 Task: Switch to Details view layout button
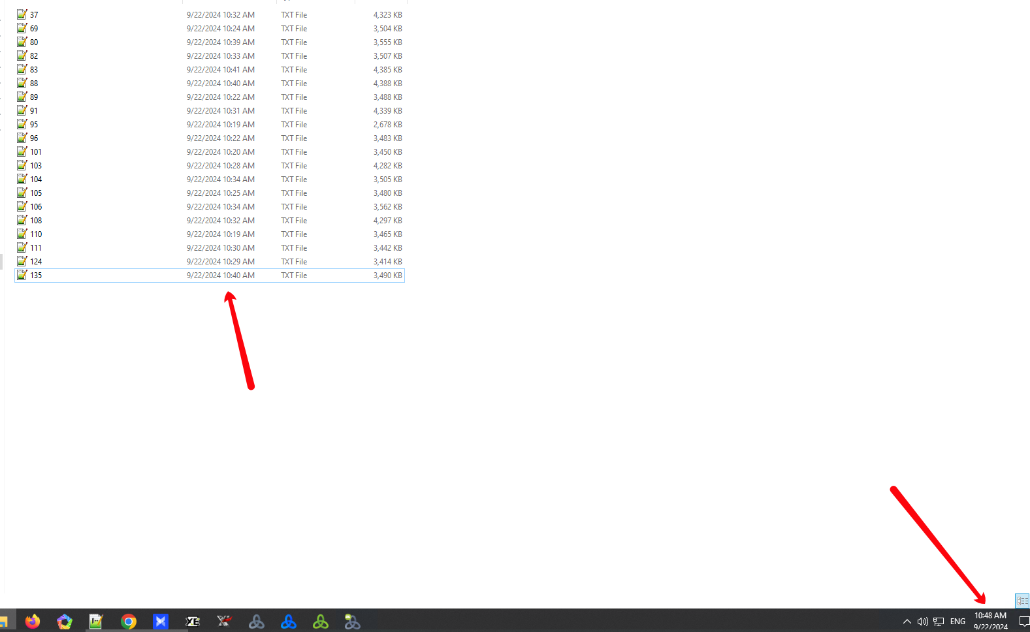click(1022, 601)
